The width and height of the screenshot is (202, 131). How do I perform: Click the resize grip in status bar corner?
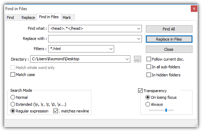(196, 125)
